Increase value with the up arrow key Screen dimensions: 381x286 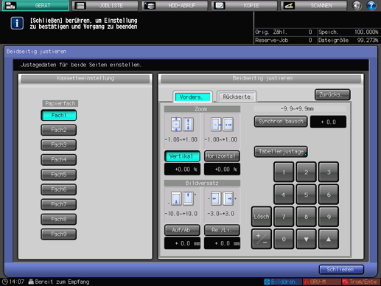click(x=329, y=239)
